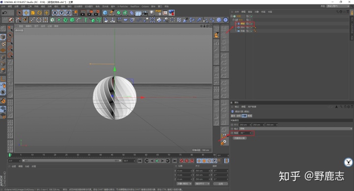This screenshot has width=354, height=191.
Task: Jump to start of animation
Action: click(x=140, y=161)
